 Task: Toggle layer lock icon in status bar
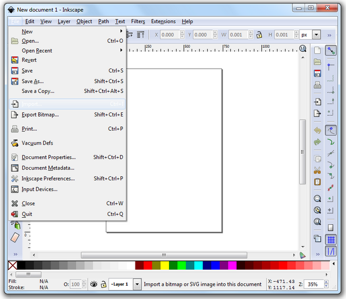tap(103, 284)
